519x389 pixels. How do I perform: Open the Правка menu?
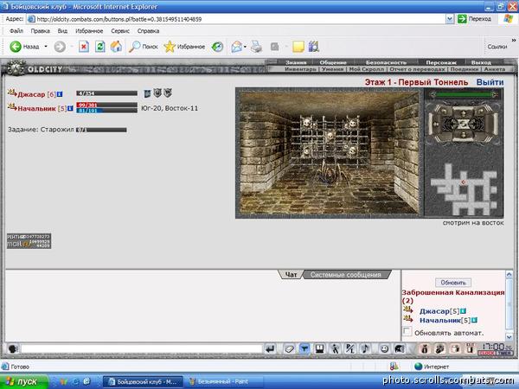point(41,31)
